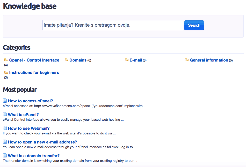
Task: Open the General information category
Action: tap(209, 60)
